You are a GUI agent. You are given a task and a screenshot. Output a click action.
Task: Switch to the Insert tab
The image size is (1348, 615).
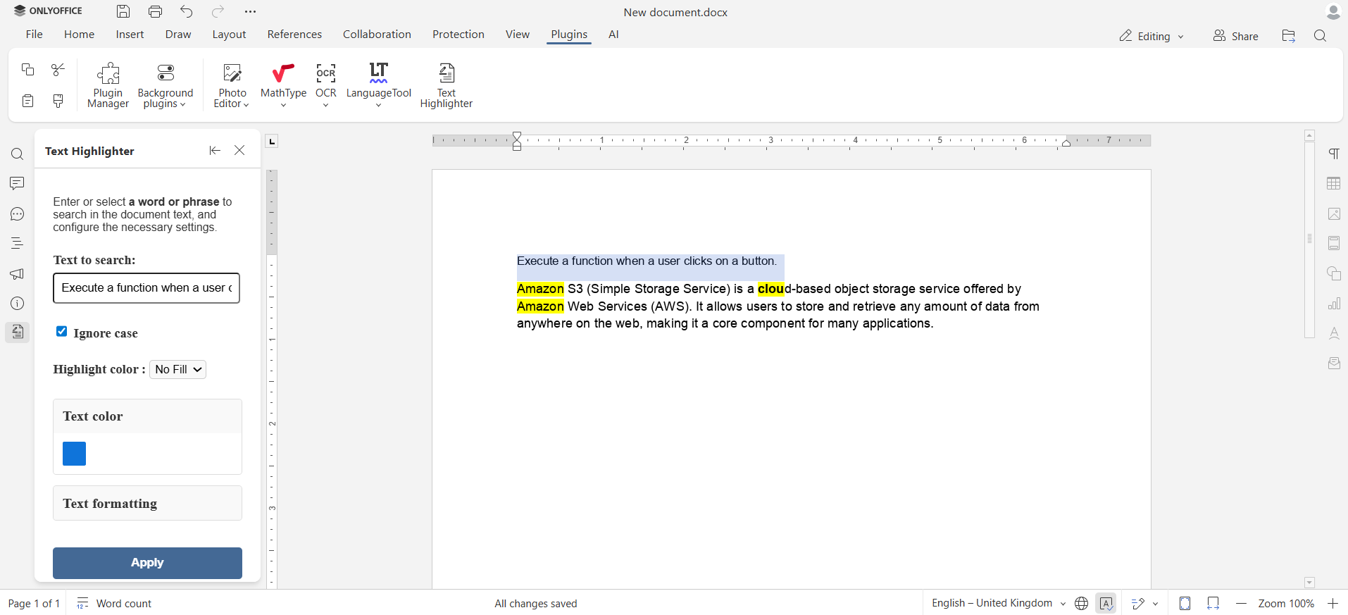click(130, 35)
